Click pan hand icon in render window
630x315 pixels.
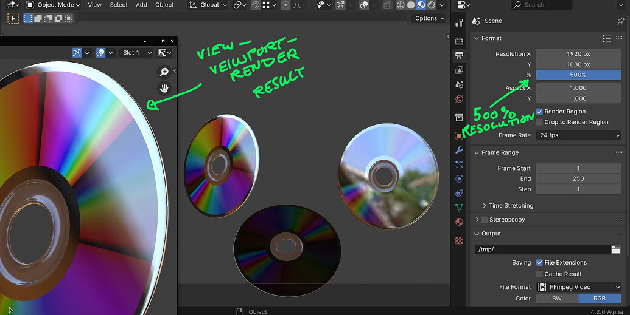tap(164, 88)
